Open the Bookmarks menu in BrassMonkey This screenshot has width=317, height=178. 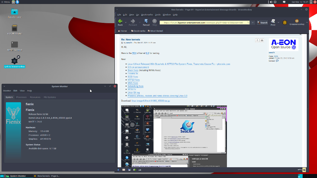[147, 15]
